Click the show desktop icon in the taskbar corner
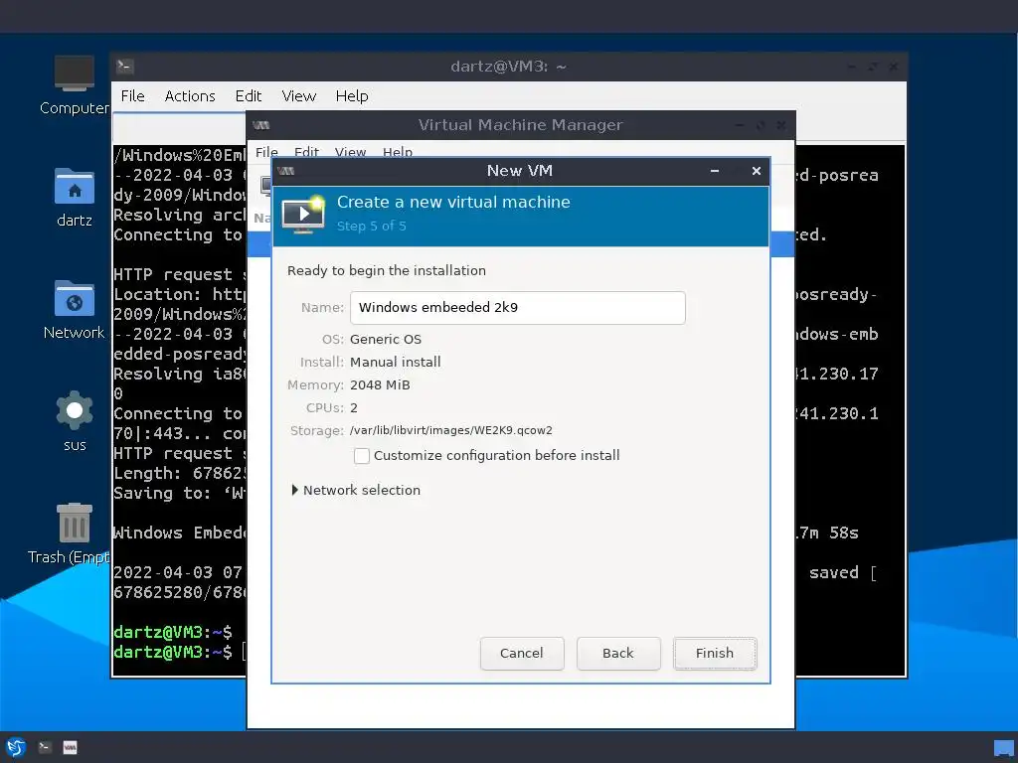1018x763 pixels. (1004, 748)
